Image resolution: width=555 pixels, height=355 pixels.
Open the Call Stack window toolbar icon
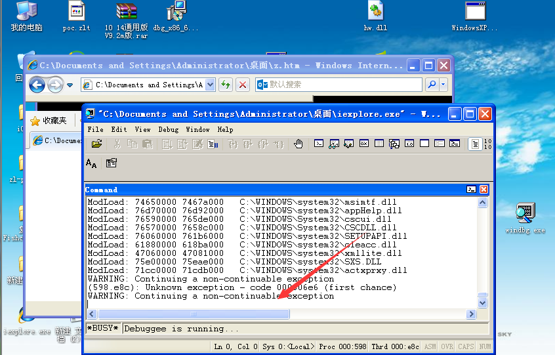[394, 144]
